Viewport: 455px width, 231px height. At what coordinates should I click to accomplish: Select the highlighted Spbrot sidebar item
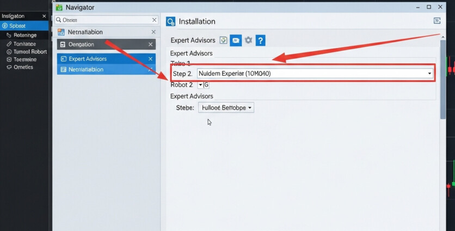24,26
